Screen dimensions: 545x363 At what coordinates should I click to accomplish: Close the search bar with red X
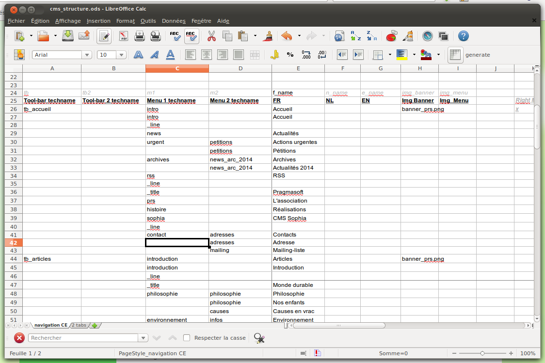pos(19,338)
